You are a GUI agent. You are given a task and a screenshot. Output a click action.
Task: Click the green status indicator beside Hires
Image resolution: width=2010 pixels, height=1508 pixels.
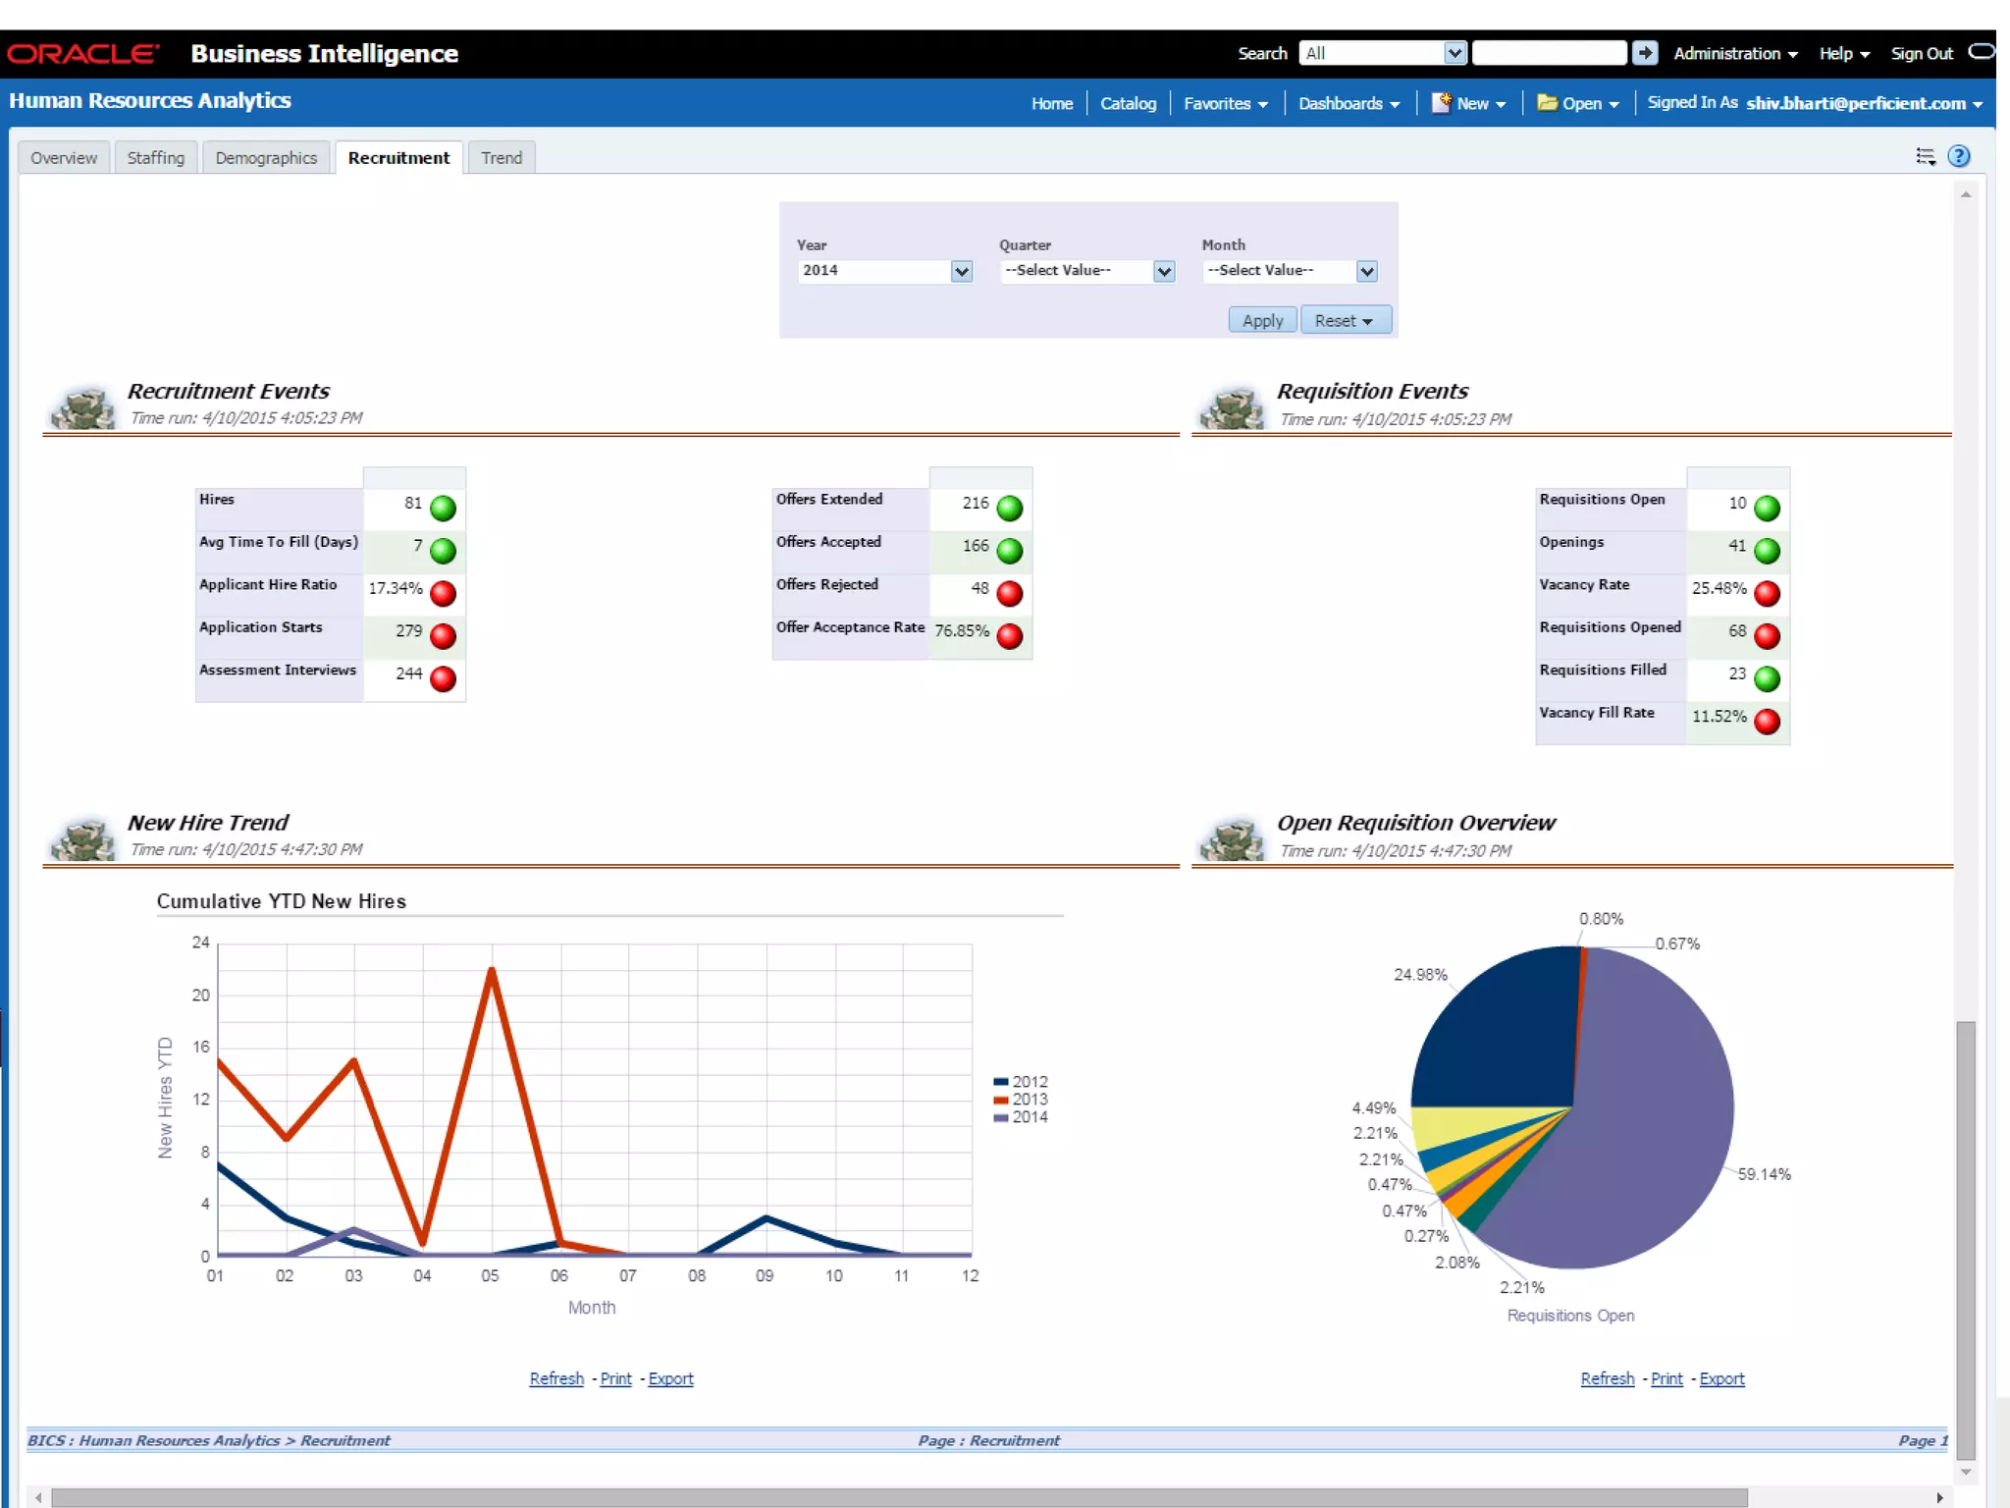(443, 508)
